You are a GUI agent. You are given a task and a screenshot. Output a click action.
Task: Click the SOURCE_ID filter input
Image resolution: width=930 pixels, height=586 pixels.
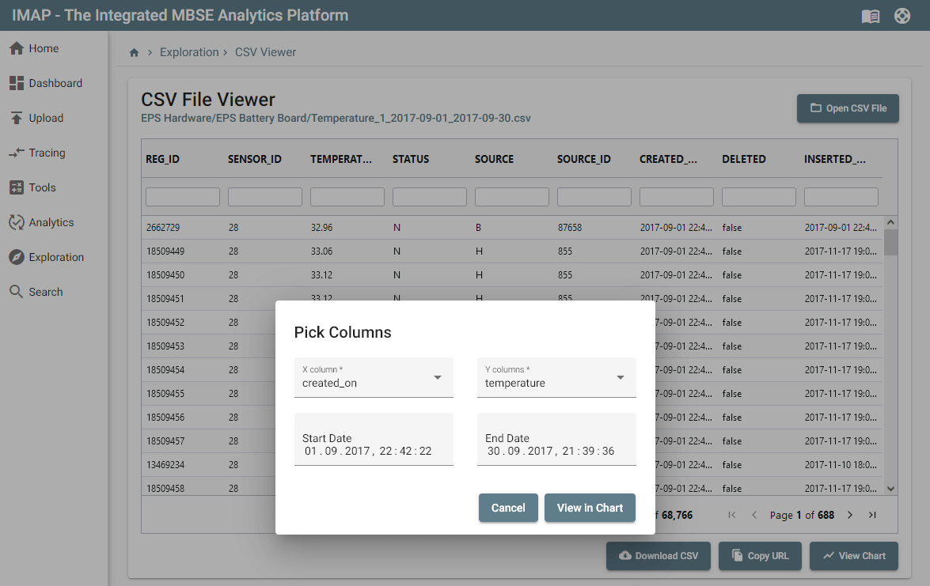594,197
